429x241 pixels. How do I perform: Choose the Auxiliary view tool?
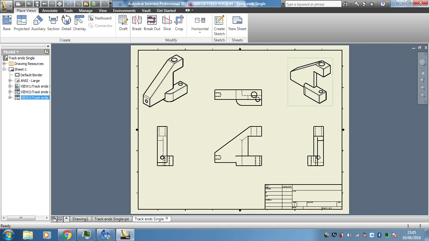(x=38, y=23)
